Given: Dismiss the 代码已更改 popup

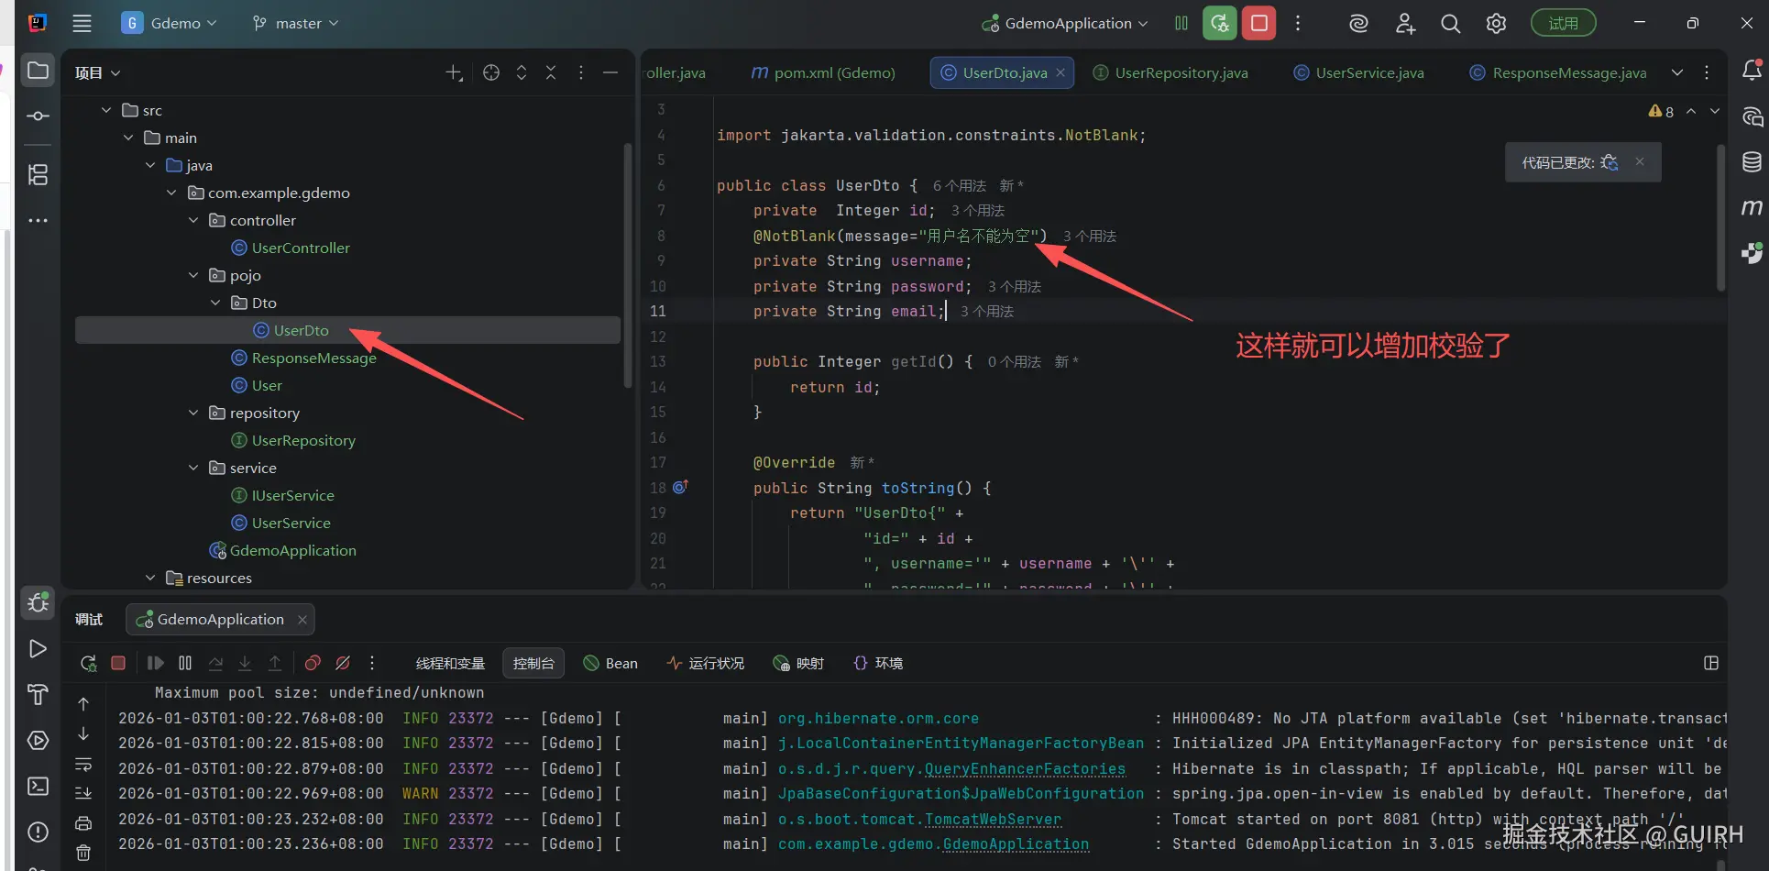Looking at the screenshot, I should [x=1640, y=161].
